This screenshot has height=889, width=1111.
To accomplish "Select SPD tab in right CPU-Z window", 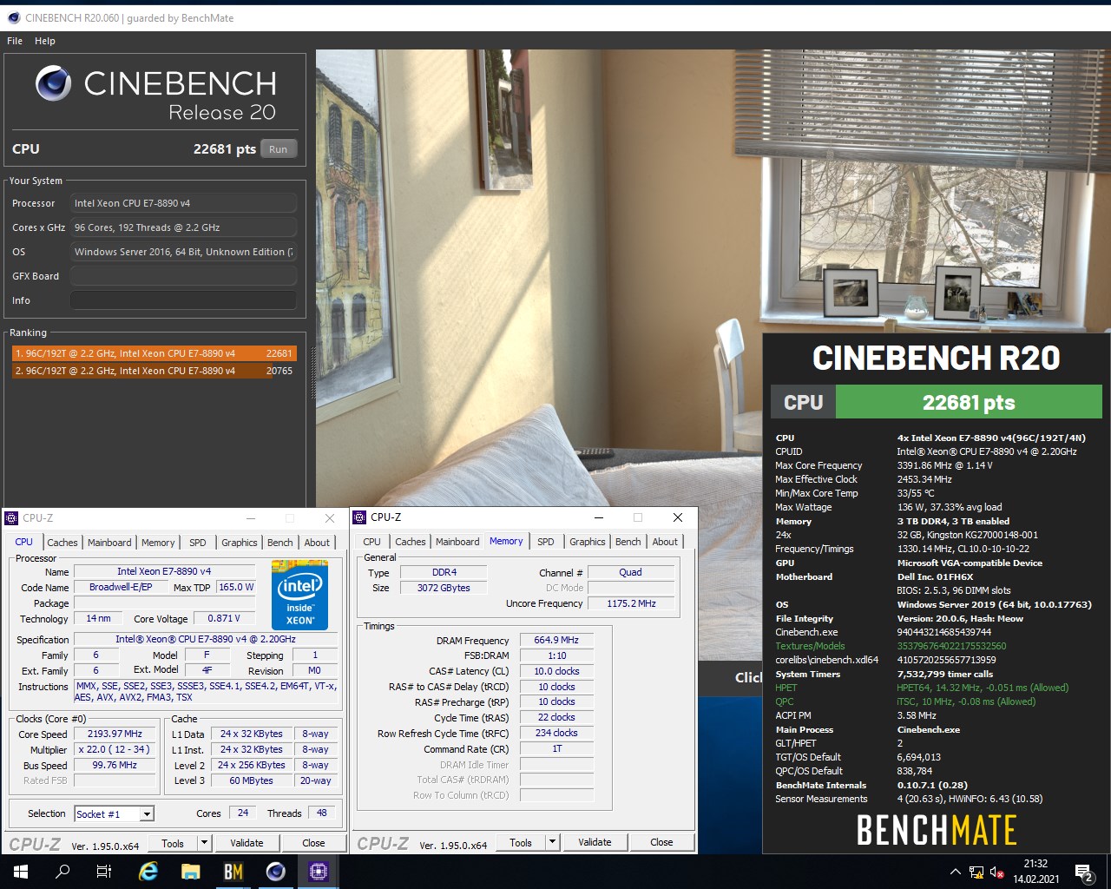I will [x=546, y=542].
